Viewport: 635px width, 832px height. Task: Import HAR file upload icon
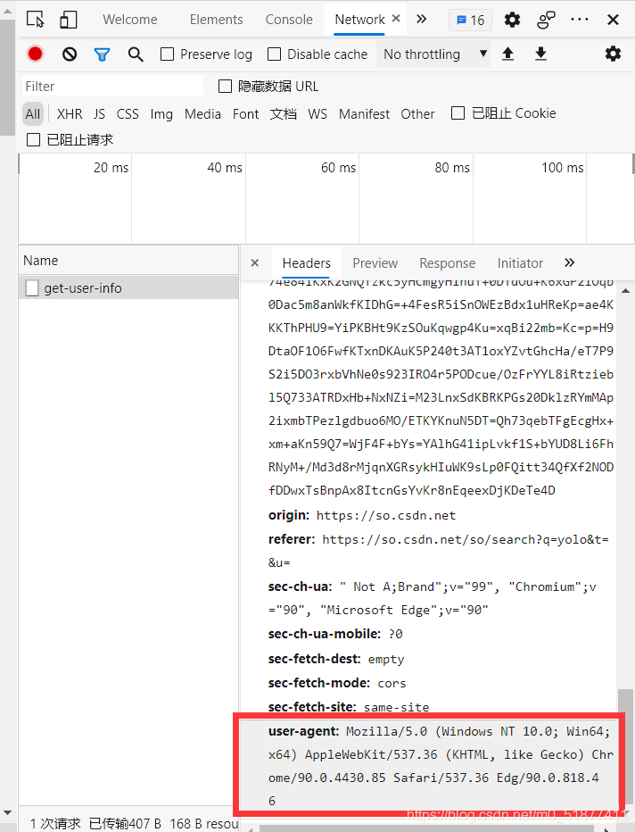tap(507, 54)
